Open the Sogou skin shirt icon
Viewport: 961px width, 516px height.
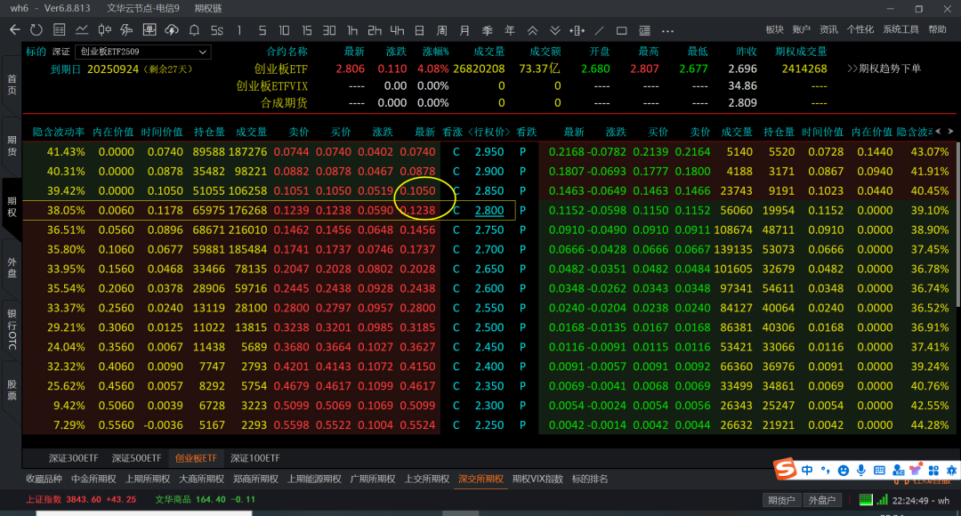click(916, 470)
